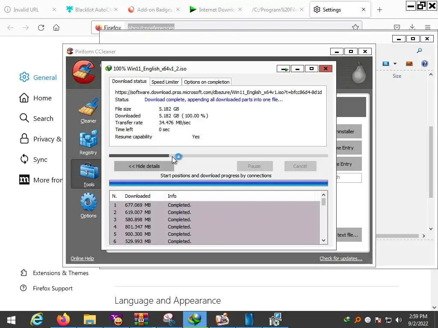Click the Size column header in back window

(x=397, y=76)
